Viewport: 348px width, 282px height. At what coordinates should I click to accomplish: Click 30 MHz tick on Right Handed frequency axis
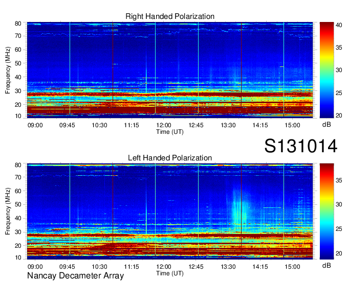[18, 91]
